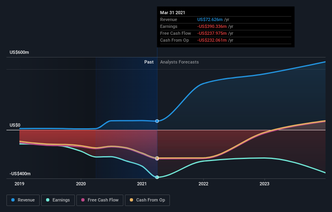This screenshot has width=332, height=212.
Task: Toggle the Cash From Op legend button
Action: point(147,200)
